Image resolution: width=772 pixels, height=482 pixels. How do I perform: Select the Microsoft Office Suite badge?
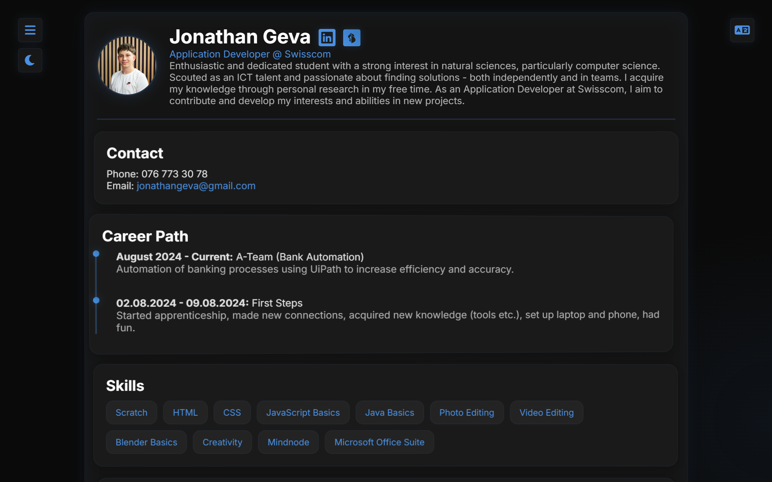click(379, 442)
